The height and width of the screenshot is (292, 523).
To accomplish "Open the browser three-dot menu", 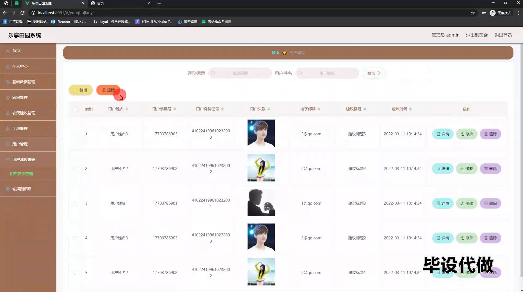I will 519,13.
